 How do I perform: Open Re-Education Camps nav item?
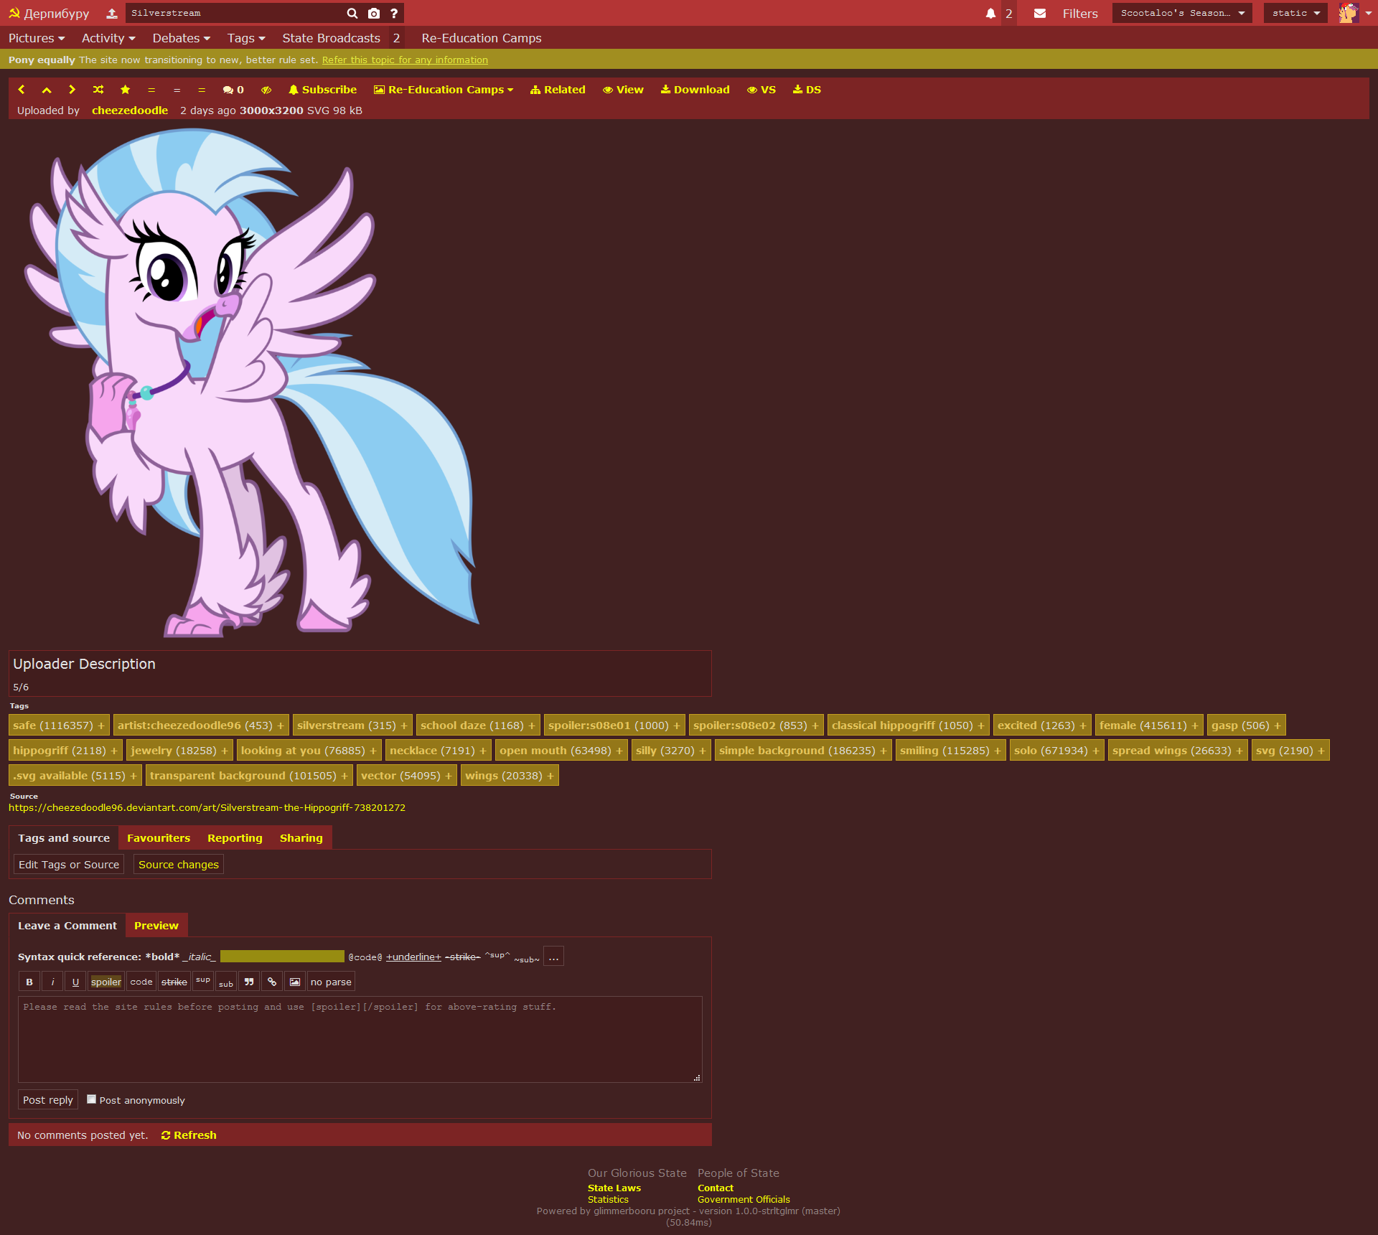(x=482, y=38)
